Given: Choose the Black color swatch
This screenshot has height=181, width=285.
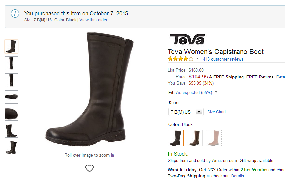Looking at the screenshot, I should click(x=176, y=138).
